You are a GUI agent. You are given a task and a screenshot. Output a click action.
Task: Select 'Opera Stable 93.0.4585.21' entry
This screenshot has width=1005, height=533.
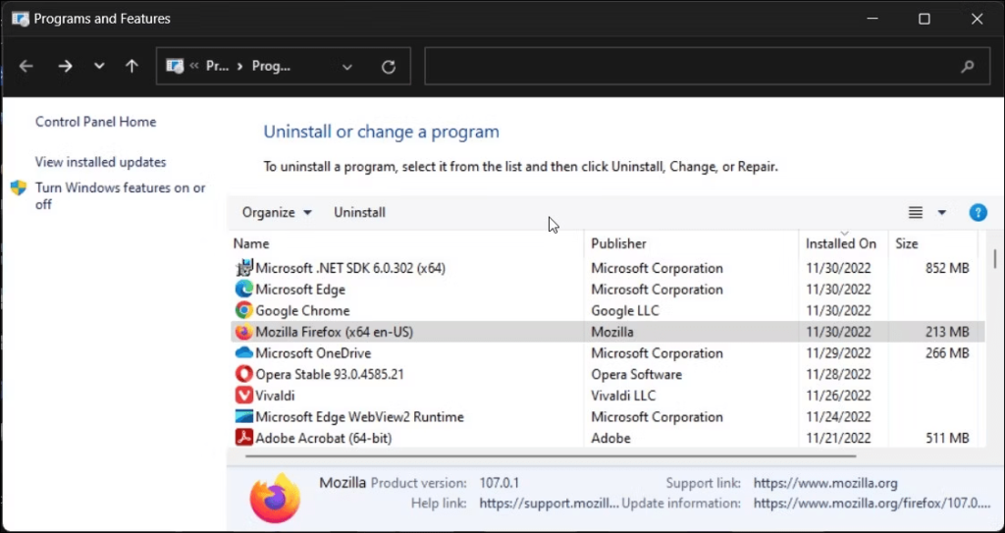click(330, 375)
